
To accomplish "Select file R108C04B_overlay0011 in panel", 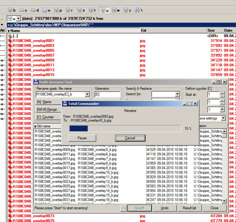I will [x=33, y=65].
